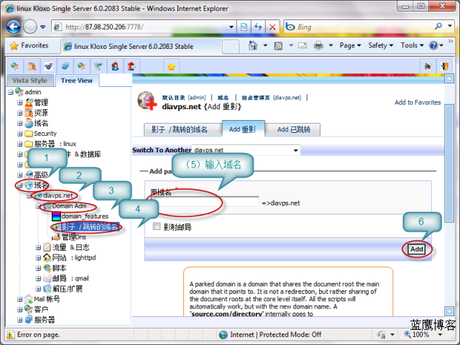Expand the Mail 帐号 node
Viewport: 460px width, 345px height.
19,299
